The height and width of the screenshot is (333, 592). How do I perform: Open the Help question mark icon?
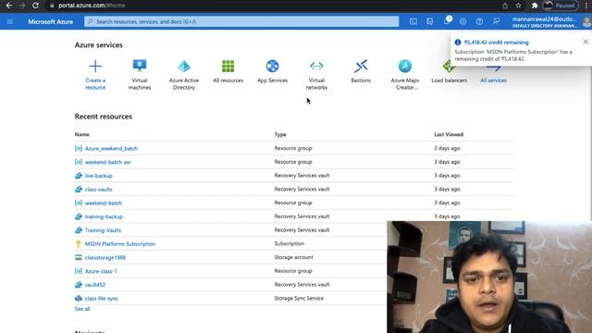coord(479,21)
